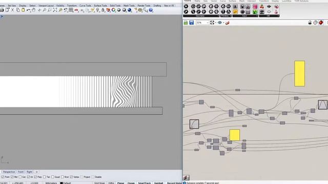Screen dimensions: 328x184
Task: Expand the Input panel dropdown bar
Action: (245, 16)
